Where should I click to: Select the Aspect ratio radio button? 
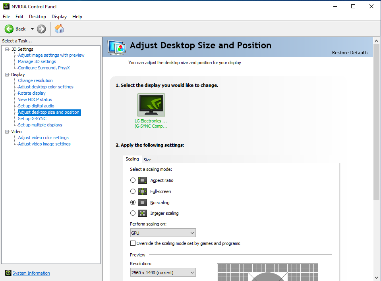133,180
